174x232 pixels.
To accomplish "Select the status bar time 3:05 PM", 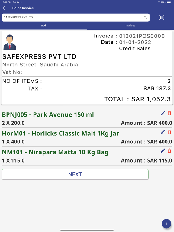I will [x=7, y=2].
